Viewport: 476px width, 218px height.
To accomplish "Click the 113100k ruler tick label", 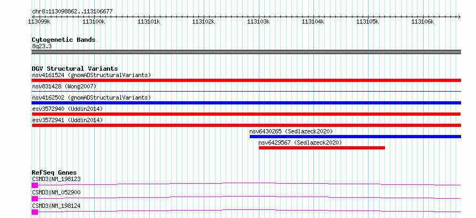I will tap(94, 21).
